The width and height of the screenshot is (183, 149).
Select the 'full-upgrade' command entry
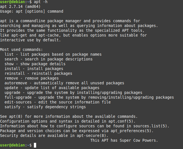(89, 97)
